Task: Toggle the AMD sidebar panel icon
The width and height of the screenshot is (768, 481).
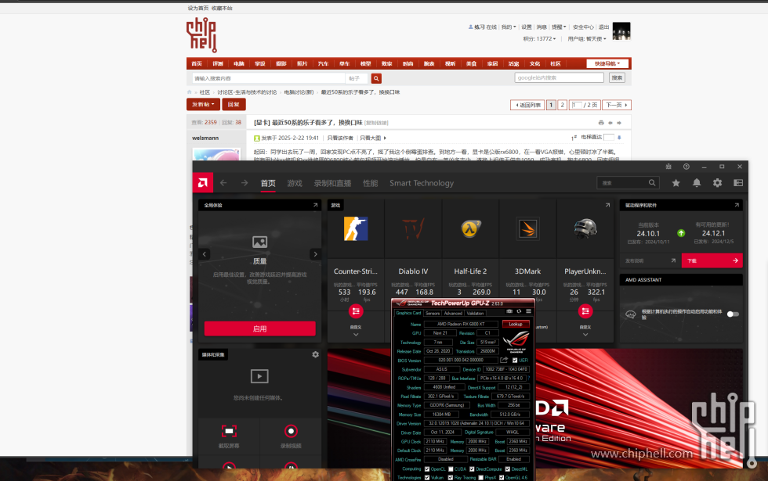Action: 738,183
